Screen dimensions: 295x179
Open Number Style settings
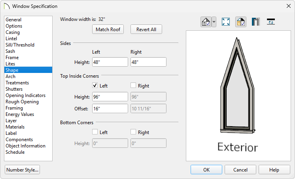click(22, 170)
